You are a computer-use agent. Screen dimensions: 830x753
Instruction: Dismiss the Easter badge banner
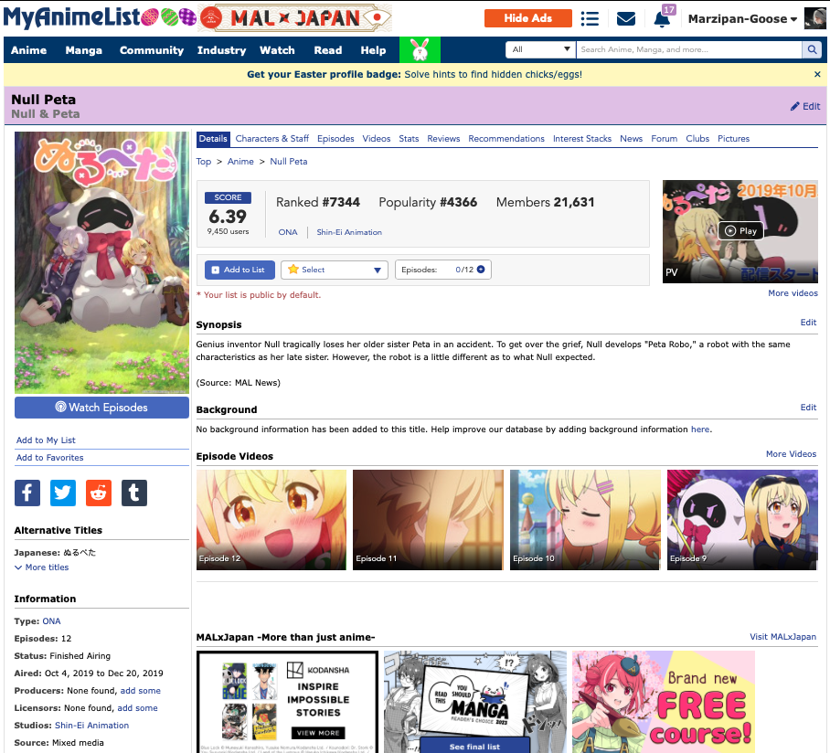(x=817, y=75)
